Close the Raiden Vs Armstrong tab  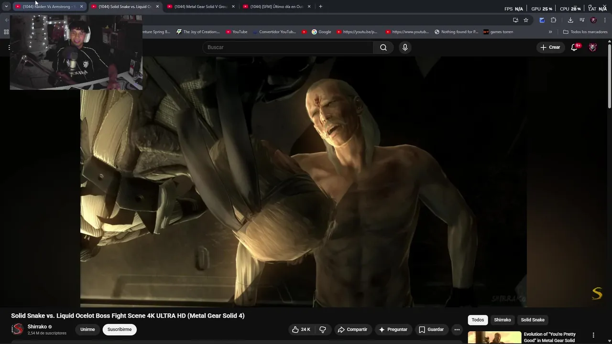pos(81,7)
